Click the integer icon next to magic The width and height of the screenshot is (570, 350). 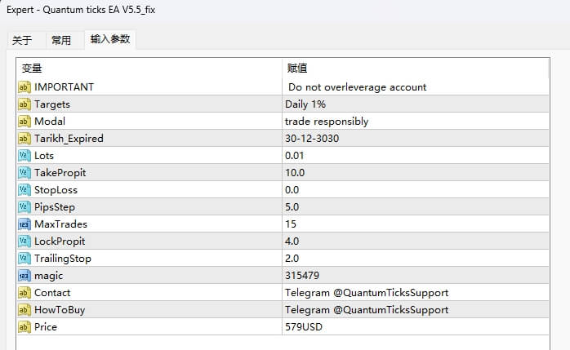pyautogui.click(x=24, y=276)
